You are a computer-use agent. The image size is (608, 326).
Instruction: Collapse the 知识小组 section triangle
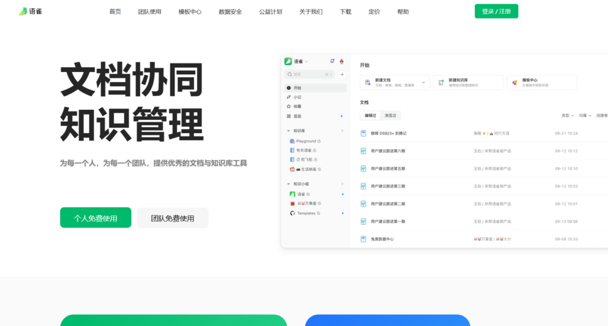tap(289, 184)
